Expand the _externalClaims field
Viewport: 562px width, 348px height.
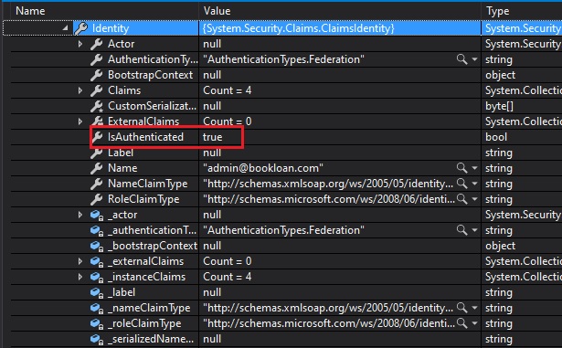coord(80,261)
